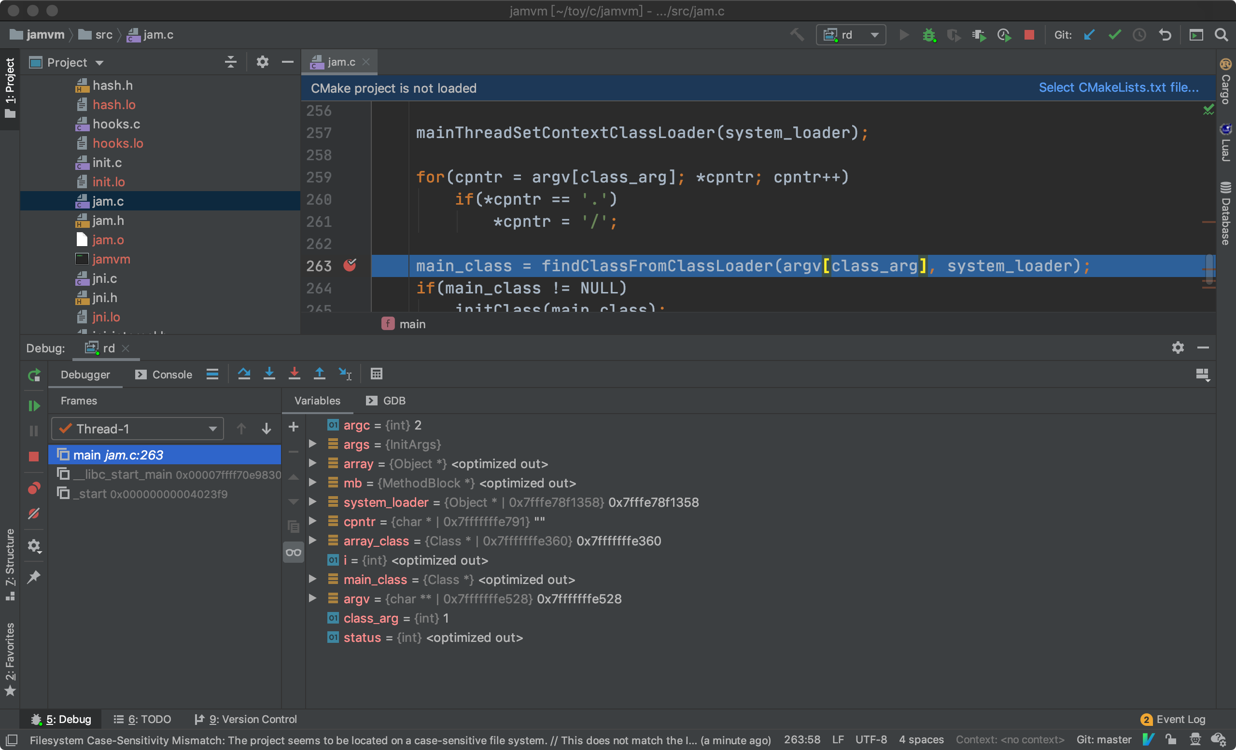Click the Resume Program green icon
1236x750 pixels.
point(34,405)
